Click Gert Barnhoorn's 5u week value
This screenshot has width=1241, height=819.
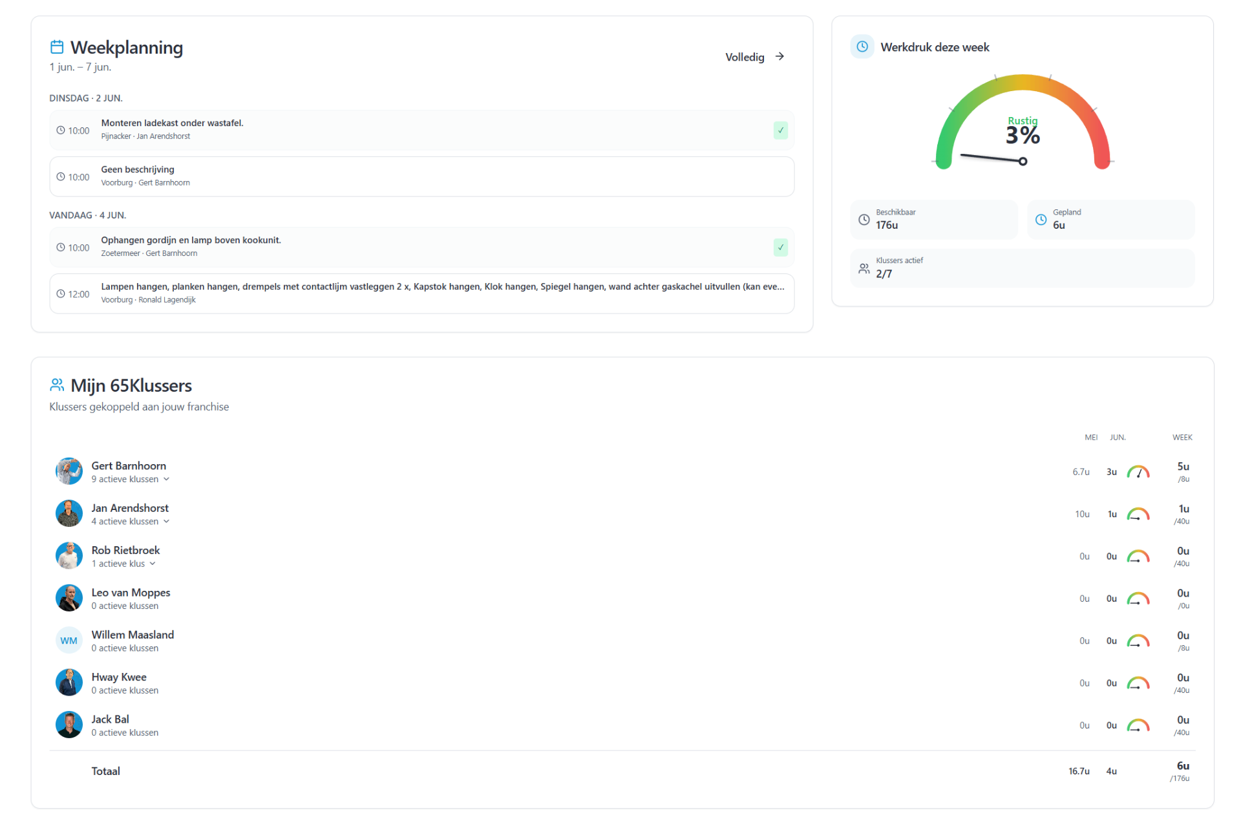coord(1183,467)
